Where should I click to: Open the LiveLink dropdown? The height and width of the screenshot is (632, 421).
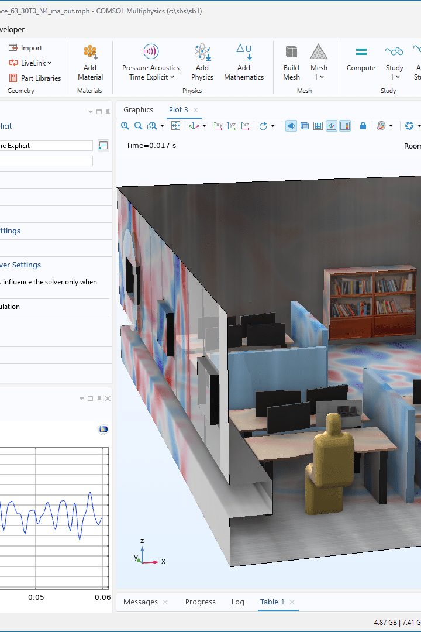(30, 63)
